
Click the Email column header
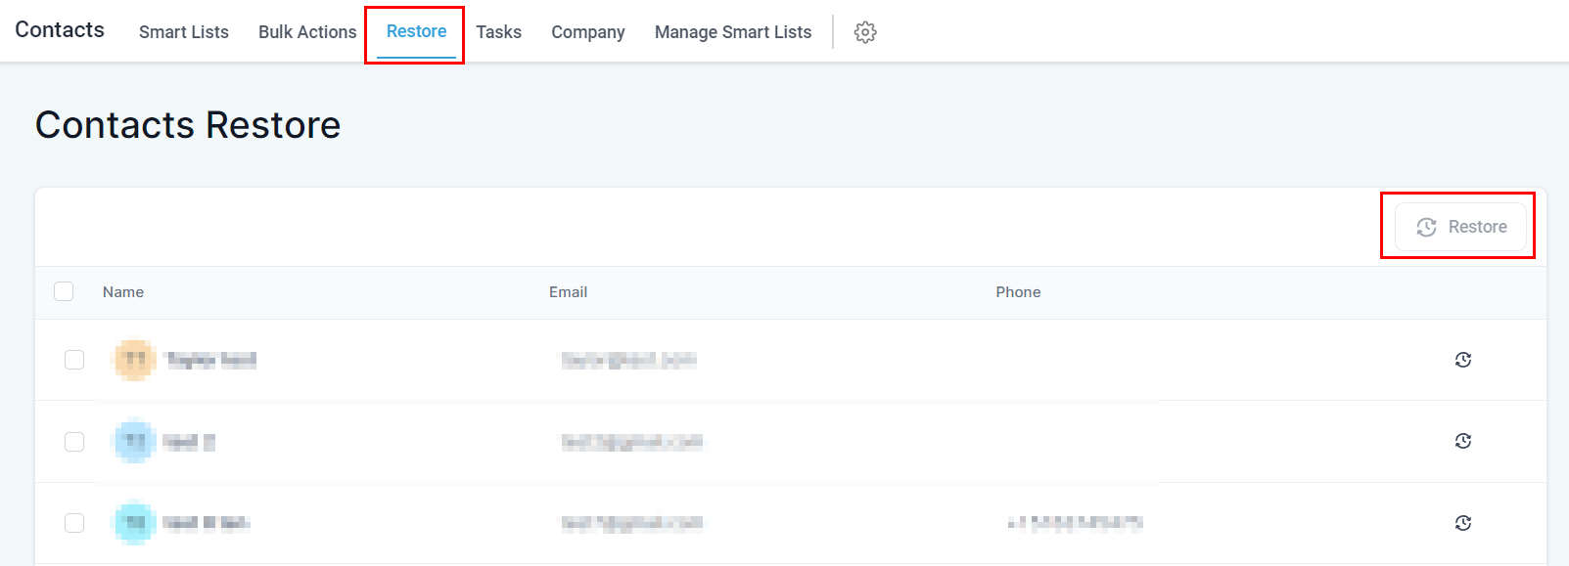click(x=568, y=292)
